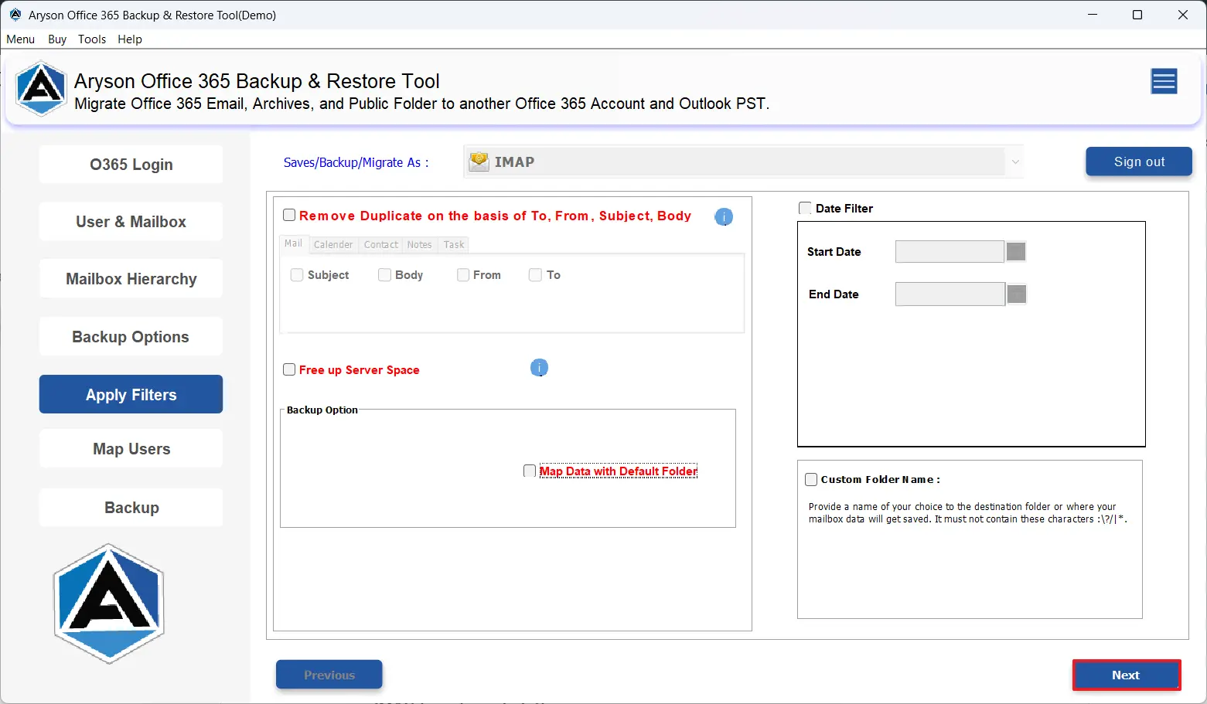
Task: Tick the Subject checkbox
Action: (x=296, y=275)
